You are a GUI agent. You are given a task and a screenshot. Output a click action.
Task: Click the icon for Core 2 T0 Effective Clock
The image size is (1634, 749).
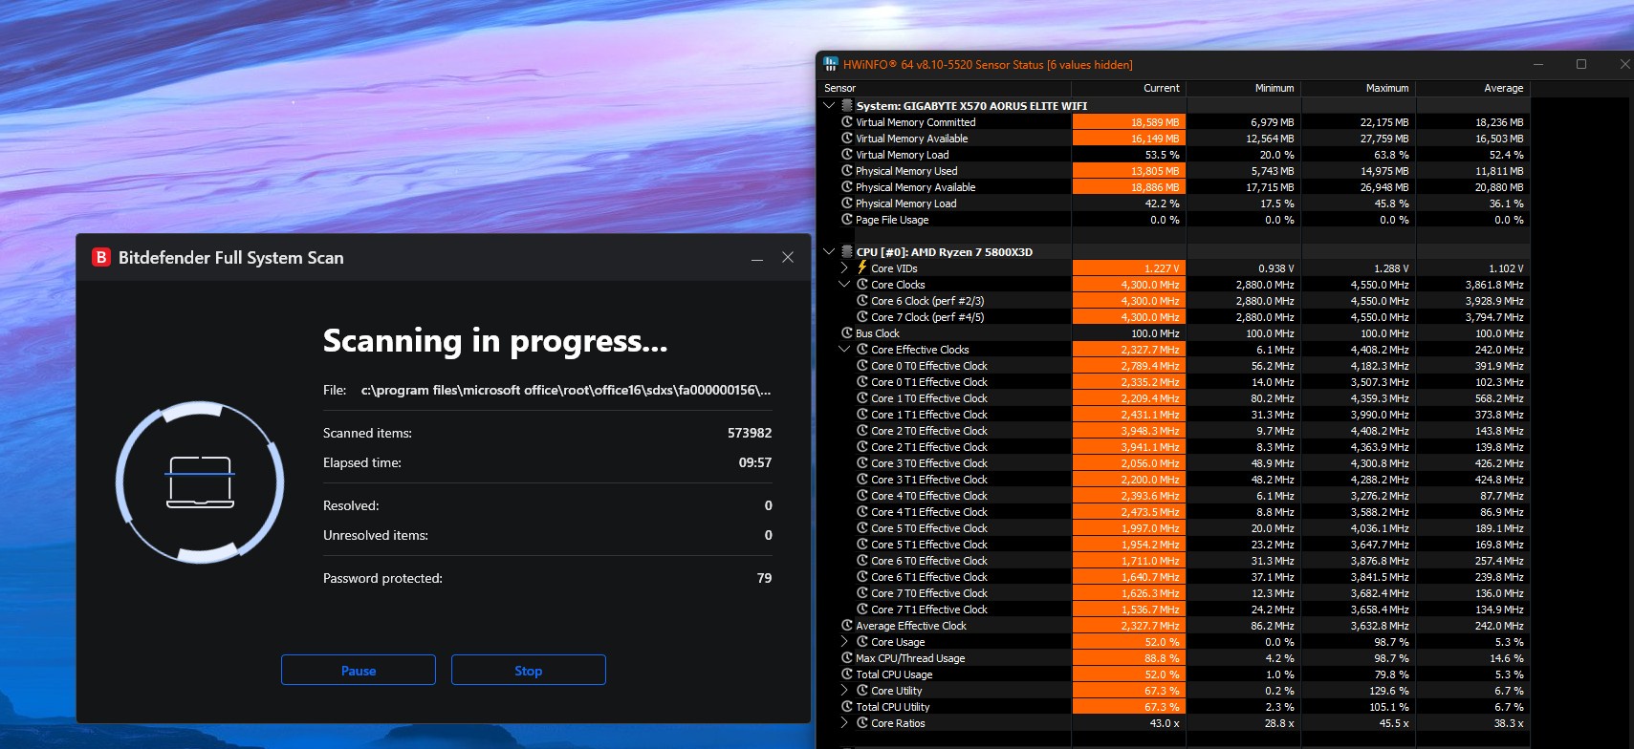click(x=861, y=430)
